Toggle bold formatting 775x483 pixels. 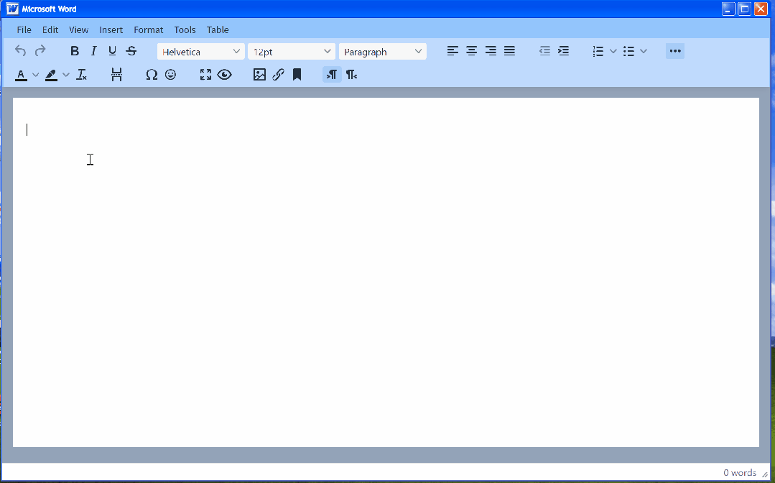click(x=74, y=50)
